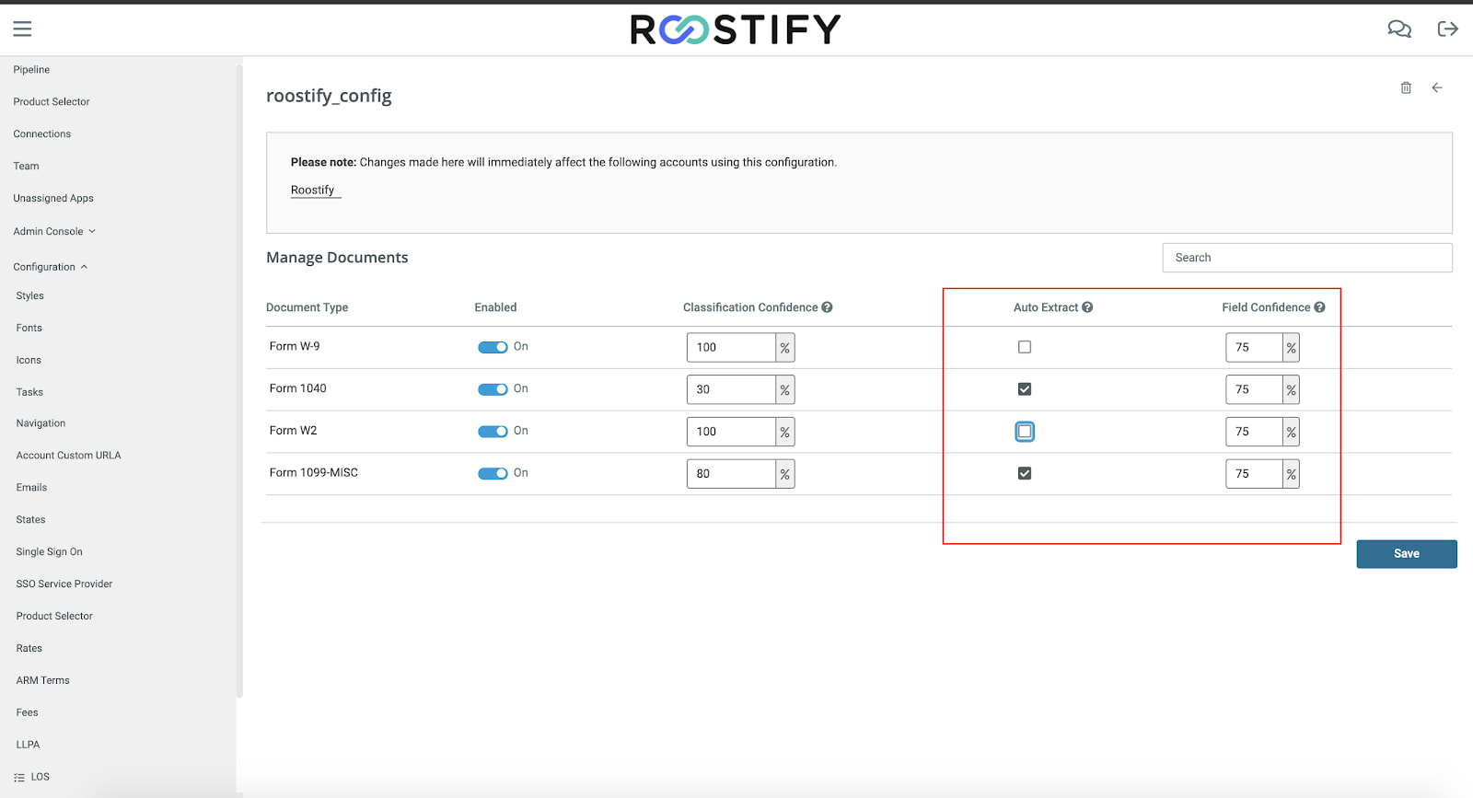Viewport: 1473px width, 798px height.
Task: Click the Roostify logo
Action: point(736,29)
